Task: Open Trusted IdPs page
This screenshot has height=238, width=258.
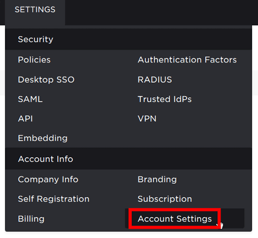Action: (x=164, y=99)
